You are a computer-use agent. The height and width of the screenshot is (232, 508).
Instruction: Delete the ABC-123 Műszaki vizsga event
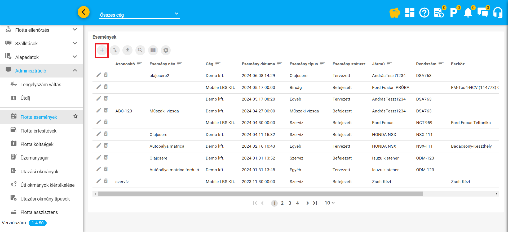coord(106,110)
